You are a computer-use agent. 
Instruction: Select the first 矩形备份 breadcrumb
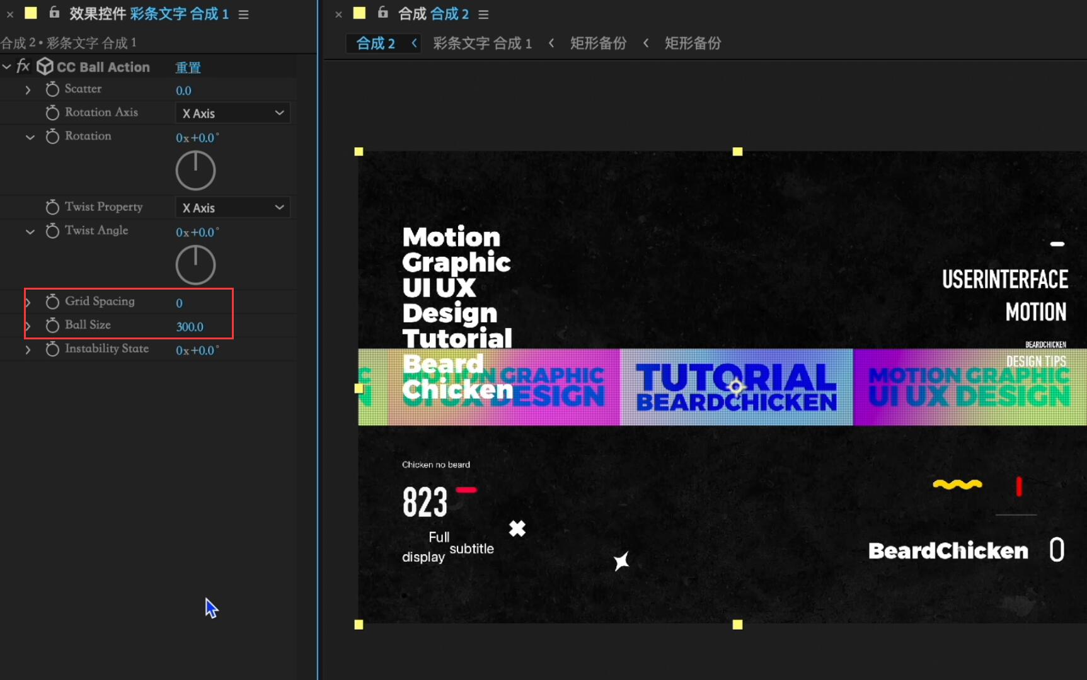(598, 43)
